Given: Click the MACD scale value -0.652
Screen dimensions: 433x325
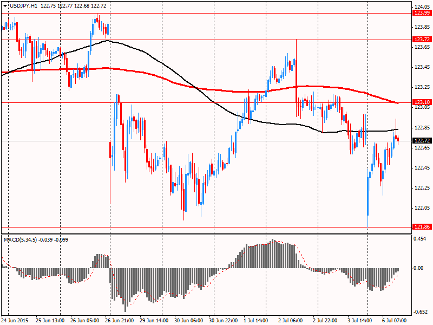Looking at the screenshot, I should (420, 312).
